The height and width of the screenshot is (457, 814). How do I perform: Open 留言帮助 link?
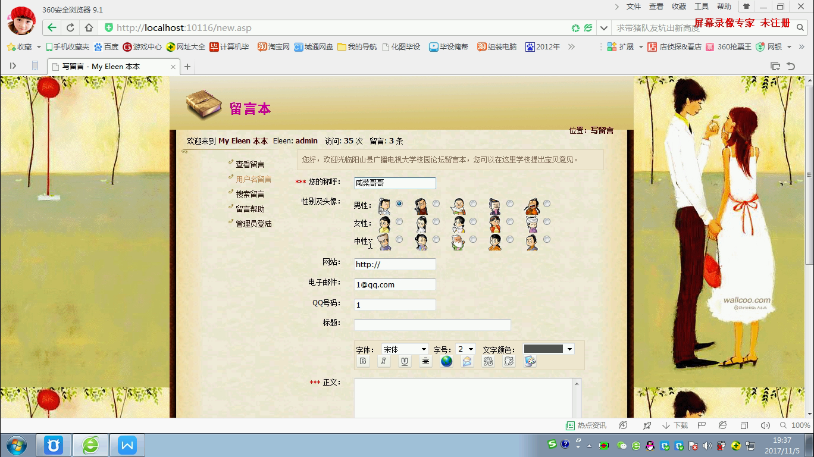(x=250, y=209)
